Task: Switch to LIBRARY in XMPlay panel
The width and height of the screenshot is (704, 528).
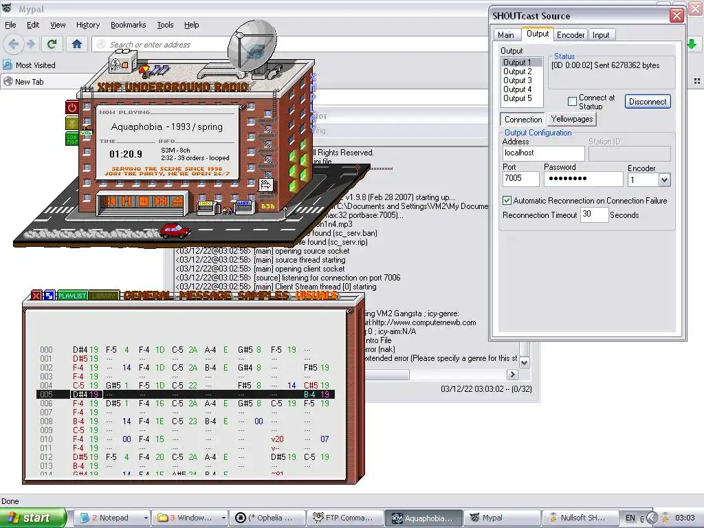Action: (104, 296)
